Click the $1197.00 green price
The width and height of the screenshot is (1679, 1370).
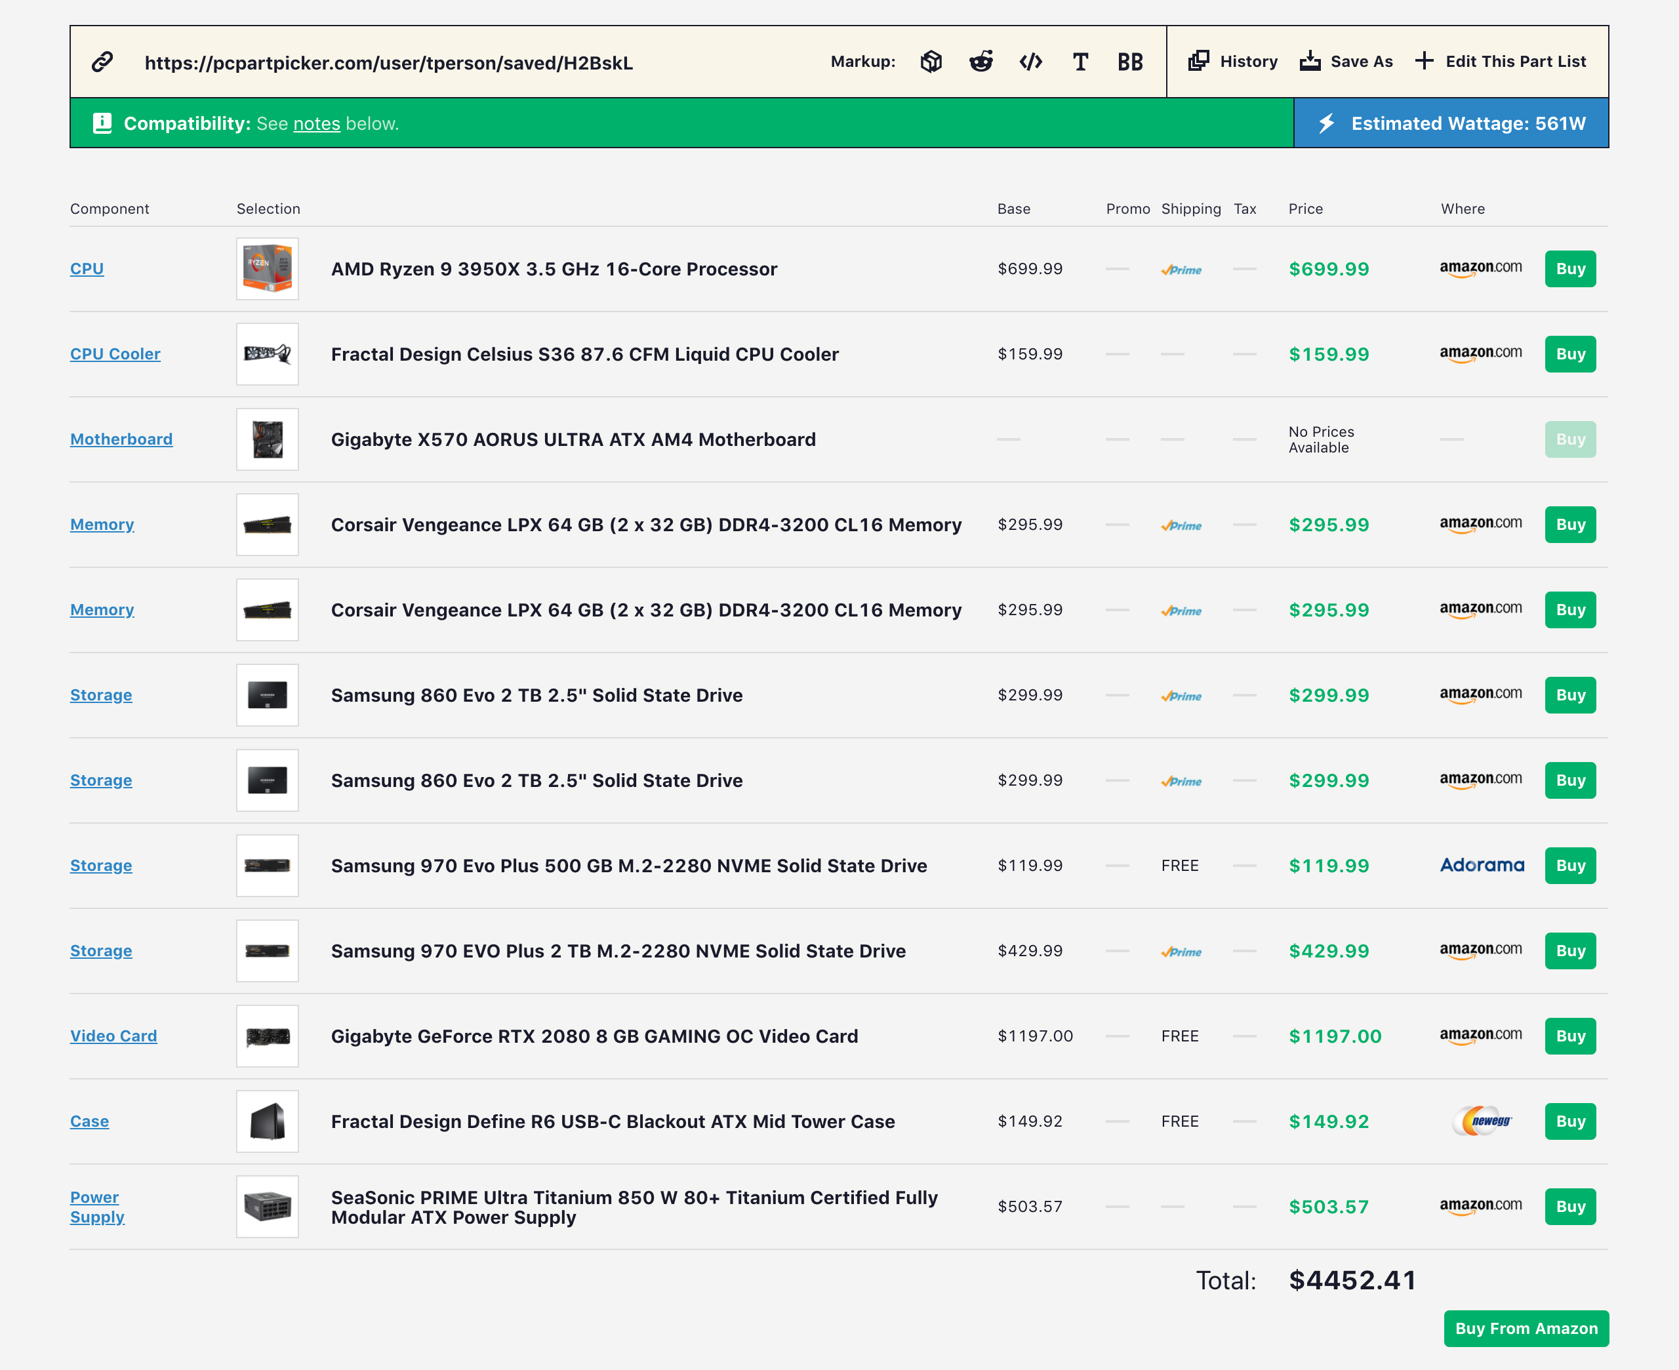1335,1036
